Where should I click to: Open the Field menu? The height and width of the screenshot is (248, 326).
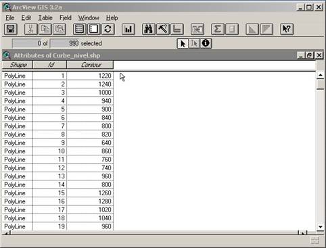point(66,18)
